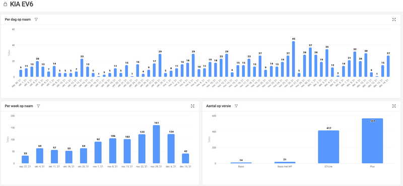Select the GT-Line bar showing 417
The image size is (403, 186).
click(328, 147)
